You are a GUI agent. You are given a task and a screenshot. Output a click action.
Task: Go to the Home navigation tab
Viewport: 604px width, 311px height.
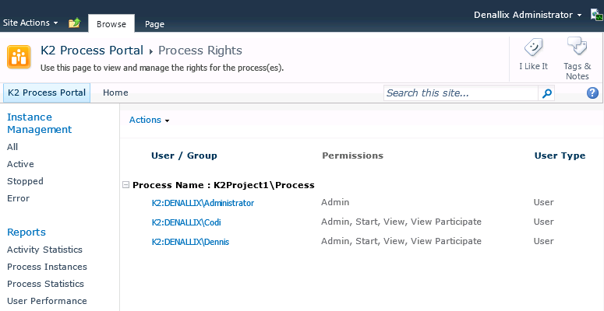(x=115, y=93)
